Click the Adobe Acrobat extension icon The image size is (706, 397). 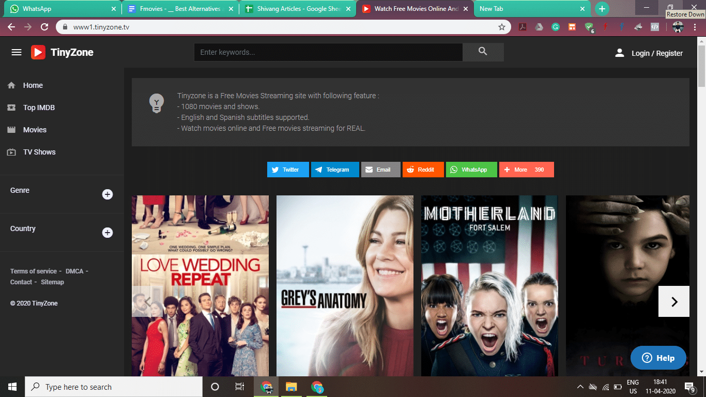523,27
